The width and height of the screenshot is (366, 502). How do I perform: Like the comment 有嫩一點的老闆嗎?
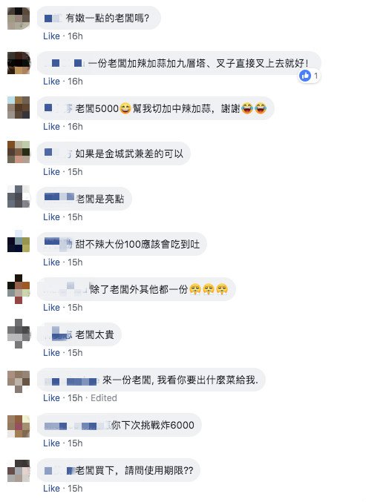[52, 36]
